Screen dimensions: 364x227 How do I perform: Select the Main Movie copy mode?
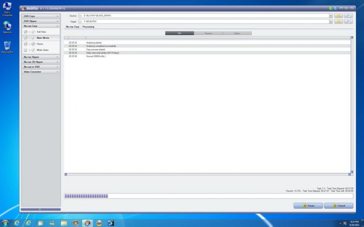[41, 38]
